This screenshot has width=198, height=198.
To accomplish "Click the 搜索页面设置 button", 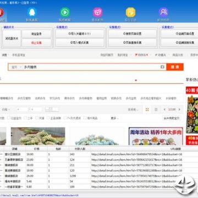I will 133,34.
